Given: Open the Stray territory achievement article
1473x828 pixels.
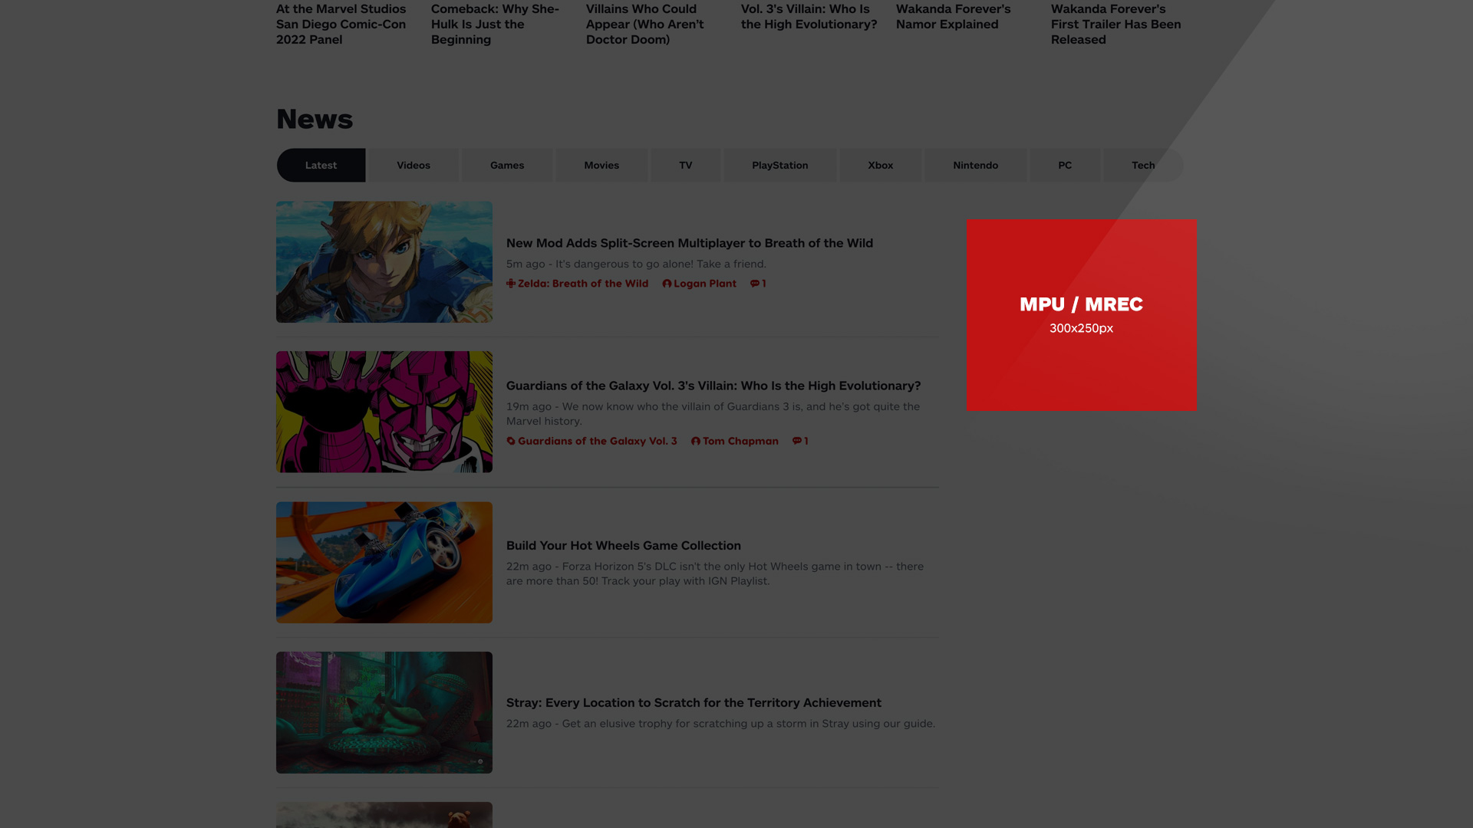Looking at the screenshot, I should [x=693, y=702].
